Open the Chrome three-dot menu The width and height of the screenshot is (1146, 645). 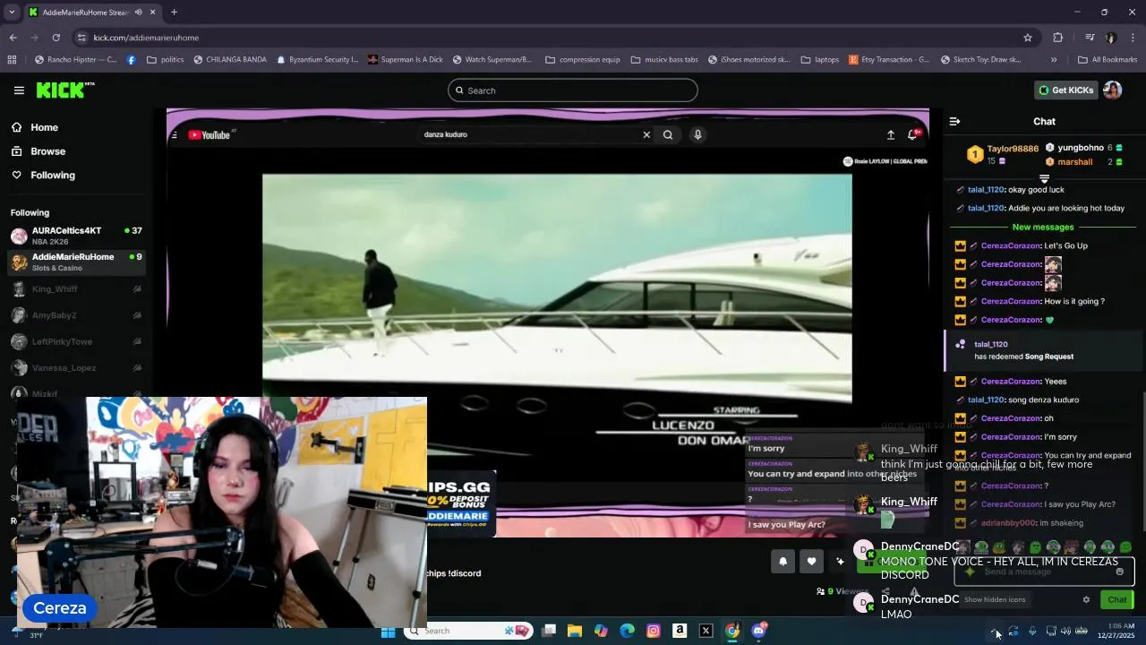click(1133, 38)
